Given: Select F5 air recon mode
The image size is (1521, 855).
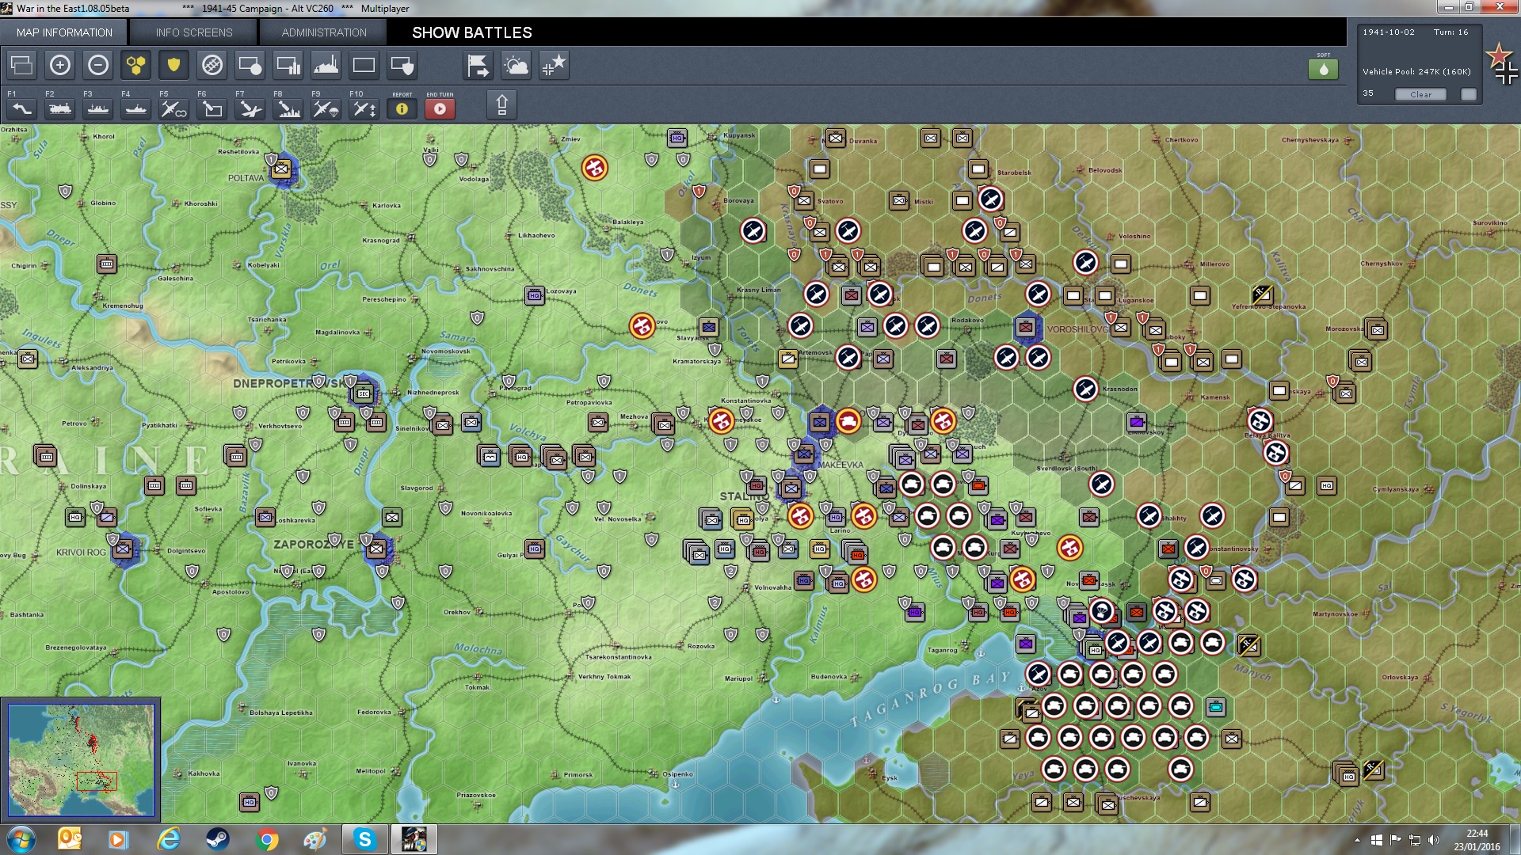Looking at the screenshot, I should (x=174, y=108).
